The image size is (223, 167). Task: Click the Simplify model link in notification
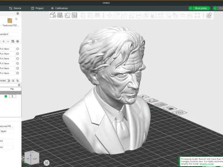coord(207,164)
